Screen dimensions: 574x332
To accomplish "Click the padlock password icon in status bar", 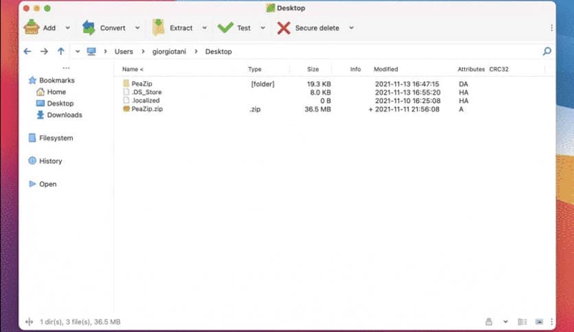I will tap(489, 322).
